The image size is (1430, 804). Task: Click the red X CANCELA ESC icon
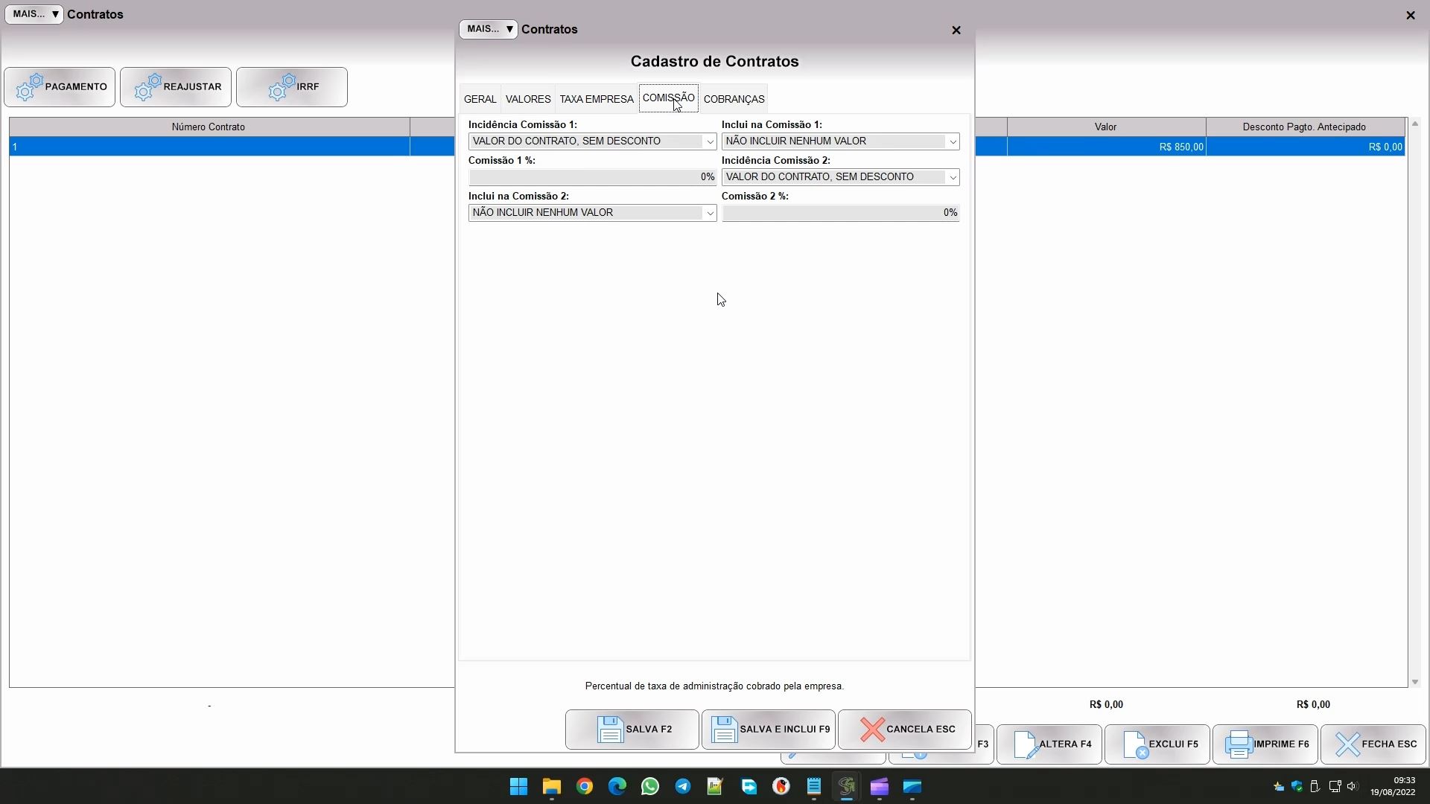pyautogui.click(x=872, y=730)
